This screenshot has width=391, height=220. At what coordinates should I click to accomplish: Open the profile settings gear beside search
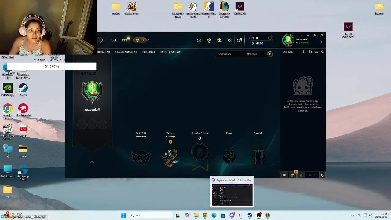270,54
